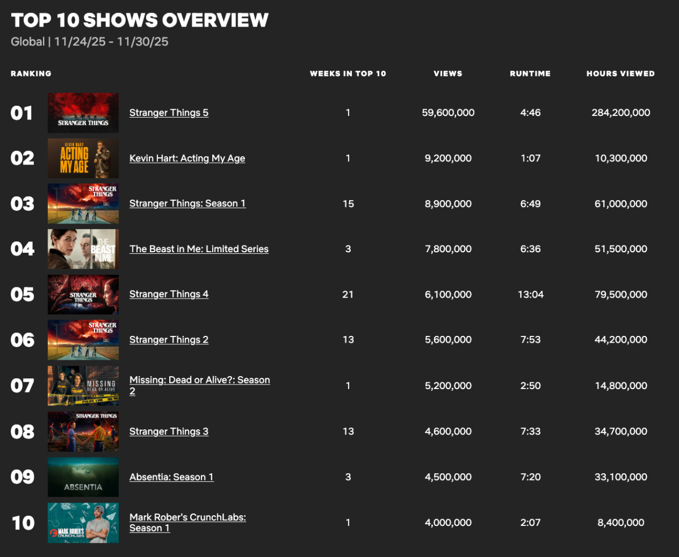The image size is (679, 557).
Task: Select the Stranger Things 3 link
Action: pyautogui.click(x=169, y=431)
